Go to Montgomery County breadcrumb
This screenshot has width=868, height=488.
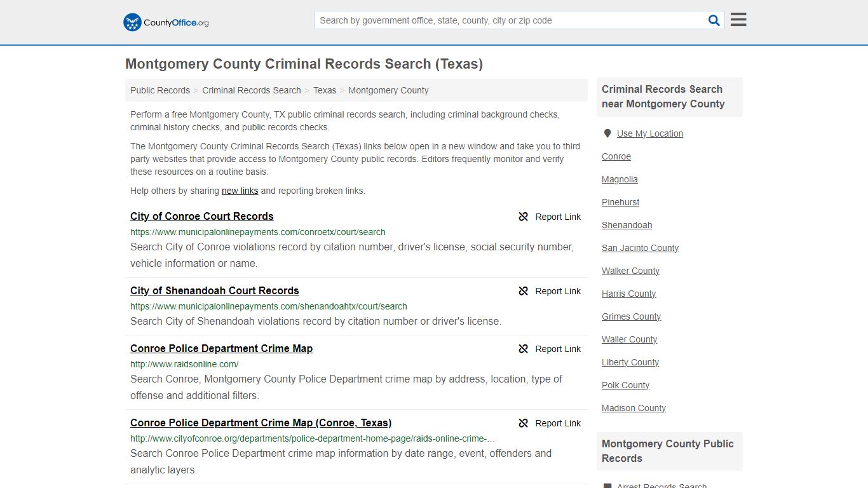[x=388, y=90]
